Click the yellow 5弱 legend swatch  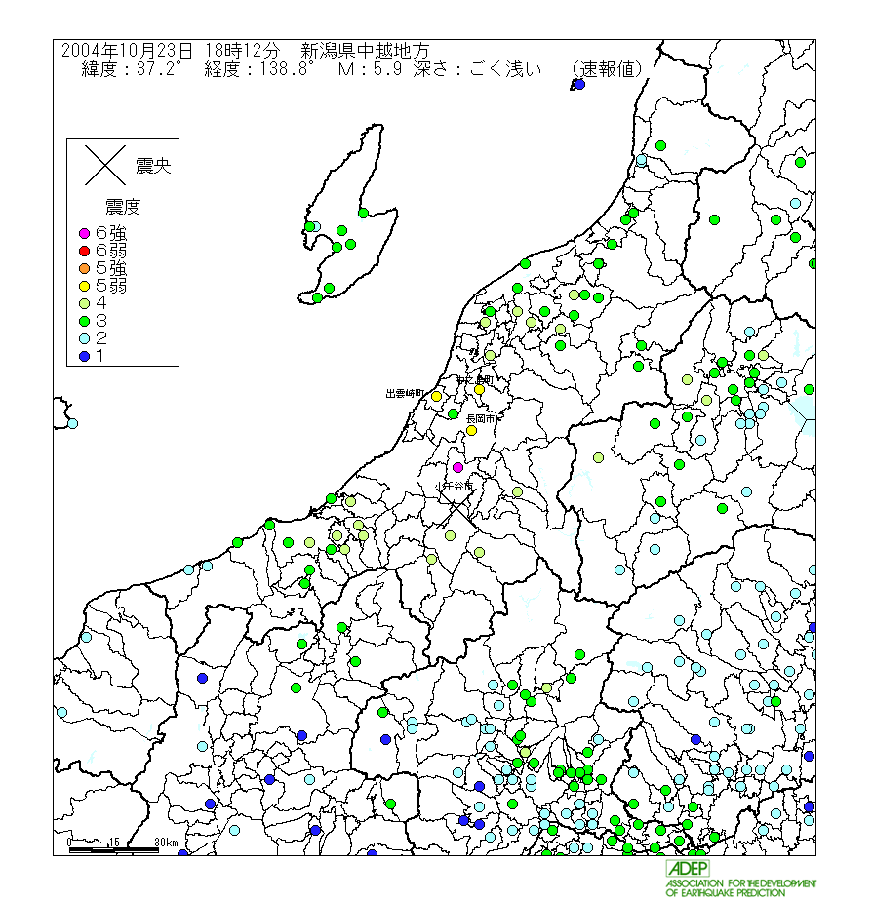85,286
